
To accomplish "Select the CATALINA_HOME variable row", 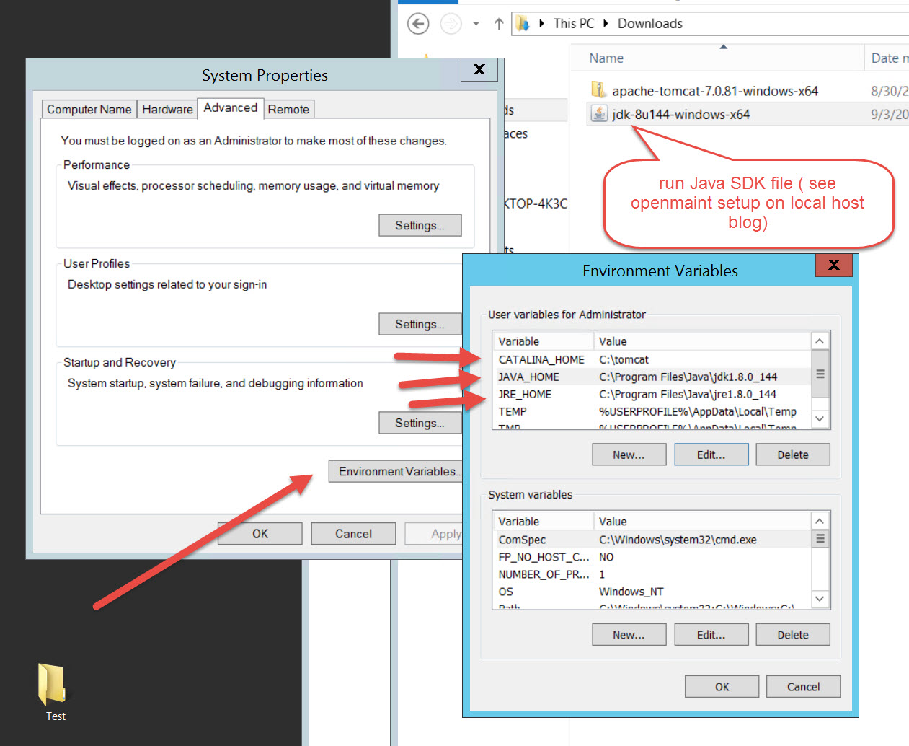I will click(541, 359).
